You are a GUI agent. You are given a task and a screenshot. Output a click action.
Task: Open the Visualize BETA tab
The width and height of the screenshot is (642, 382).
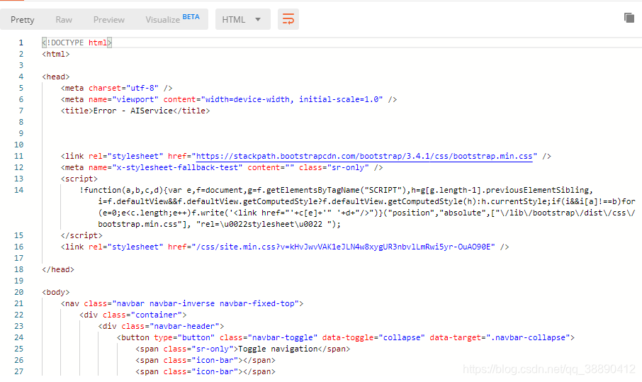172,19
